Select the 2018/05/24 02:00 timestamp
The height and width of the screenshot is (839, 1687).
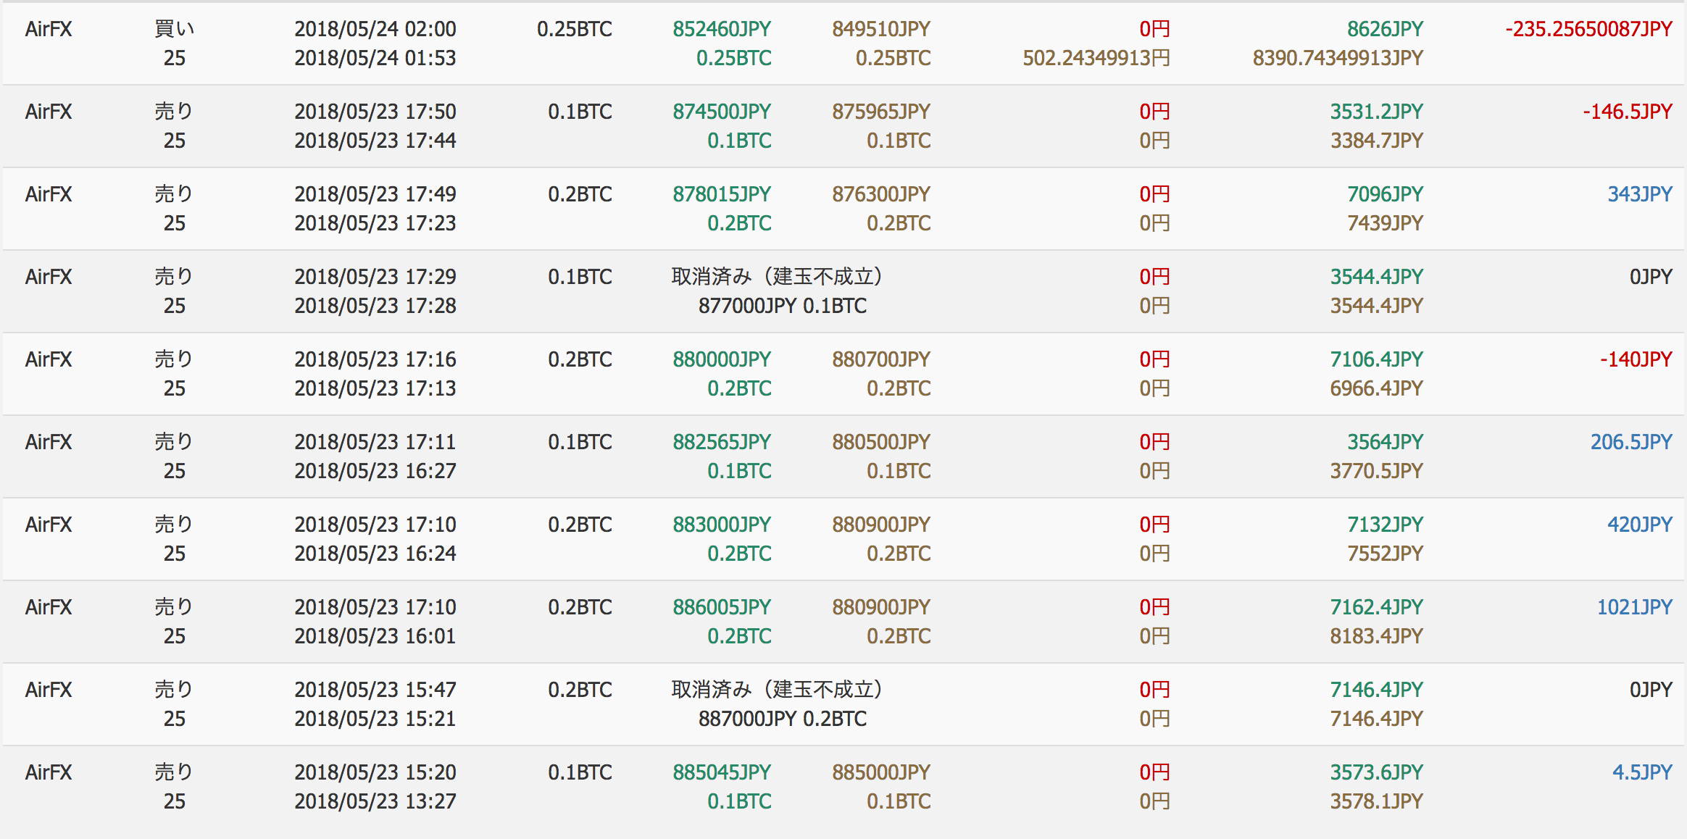point(375,29)
